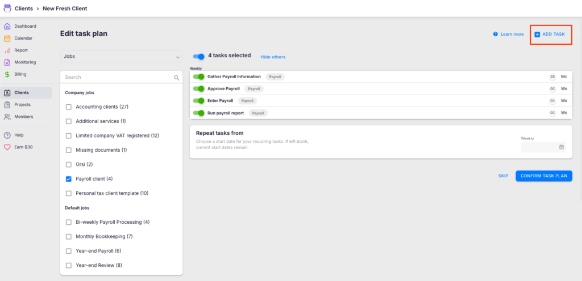Click the Hide others link
582x281 pixels.
click(273, 57)
